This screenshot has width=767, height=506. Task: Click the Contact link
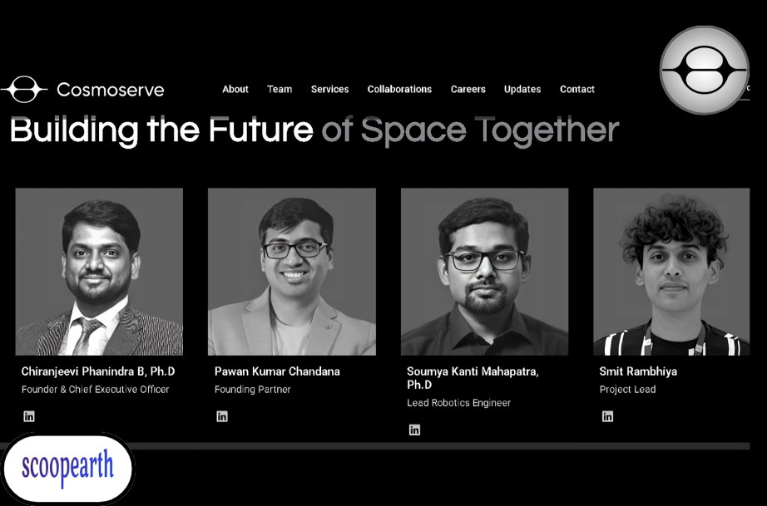(x=577, y=89)
